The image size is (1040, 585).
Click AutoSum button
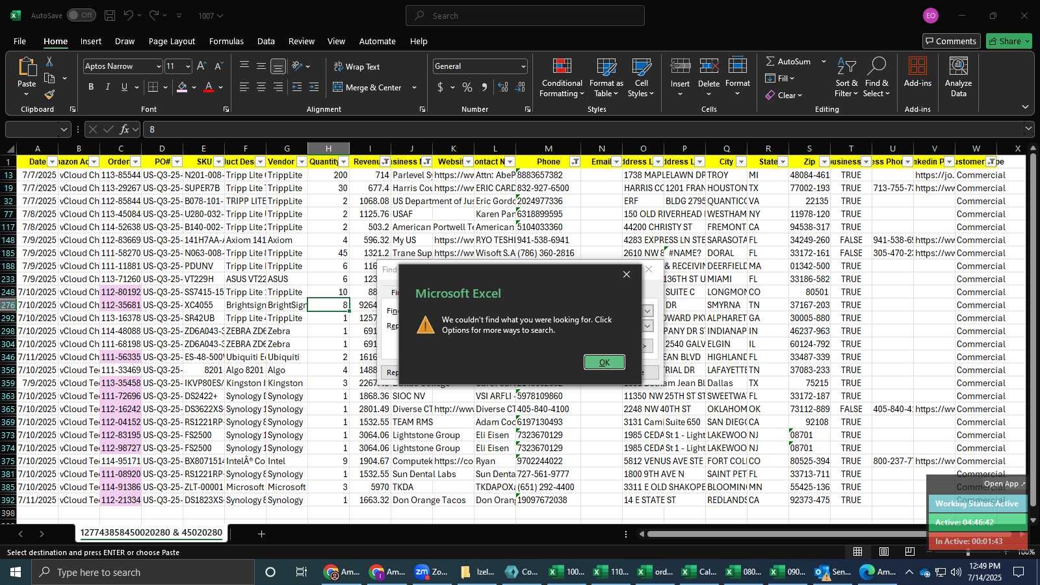(x=788, y=61)
